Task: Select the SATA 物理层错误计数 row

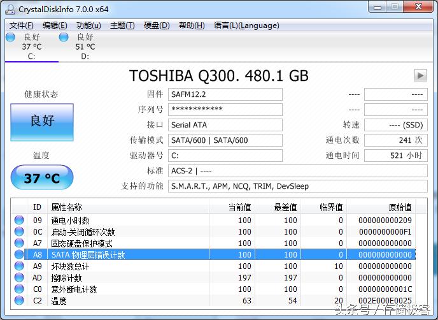Action: click(x=214, y=254)
